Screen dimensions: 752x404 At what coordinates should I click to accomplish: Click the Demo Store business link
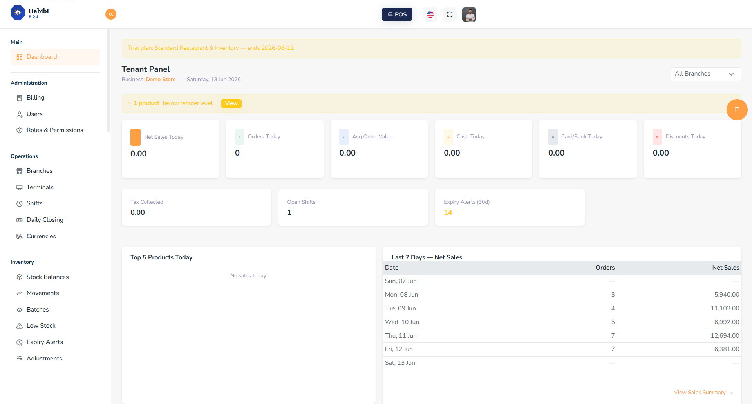click(x=161, y=79)
